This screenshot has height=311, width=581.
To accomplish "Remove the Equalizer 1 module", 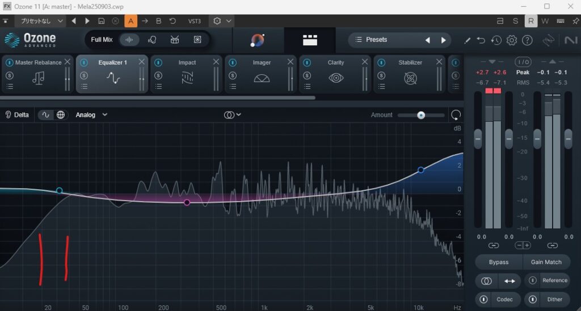I will 141,62.
